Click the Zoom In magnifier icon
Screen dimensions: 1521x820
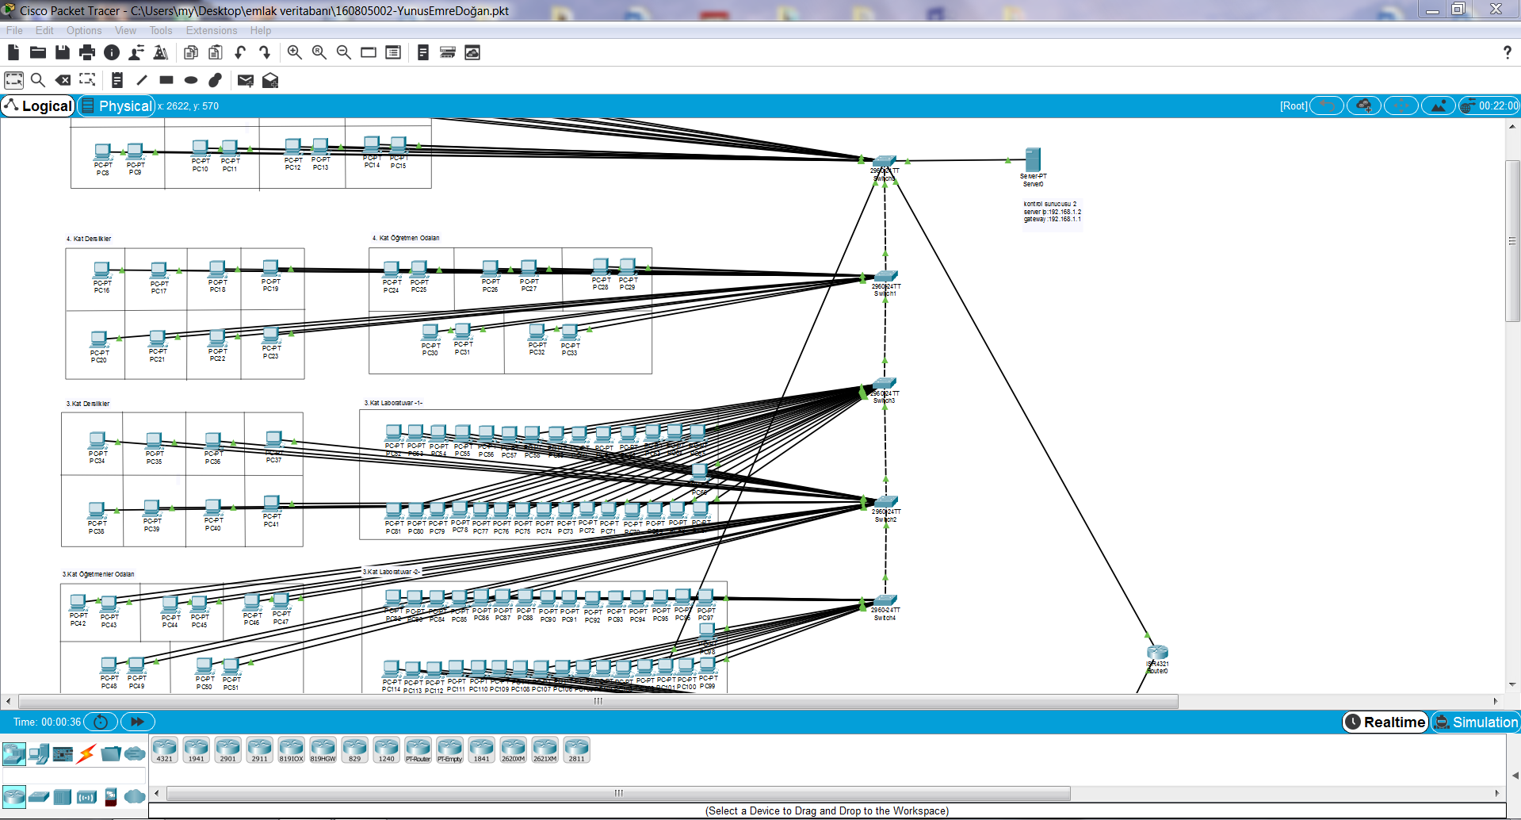click(x=294, y=52)
